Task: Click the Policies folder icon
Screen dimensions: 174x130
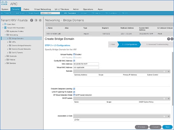Action: tap(8, 60)
